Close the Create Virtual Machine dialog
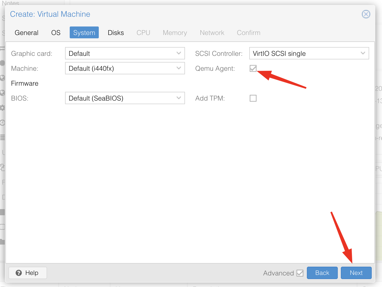 366,14
